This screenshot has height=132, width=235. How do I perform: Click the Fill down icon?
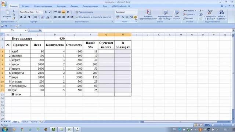[200, 15]
